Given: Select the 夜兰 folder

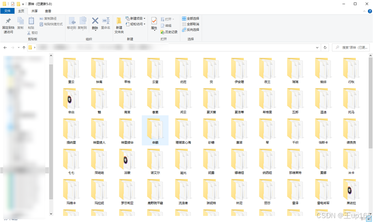Looking at the screenshot, I should tap(267, 70).
